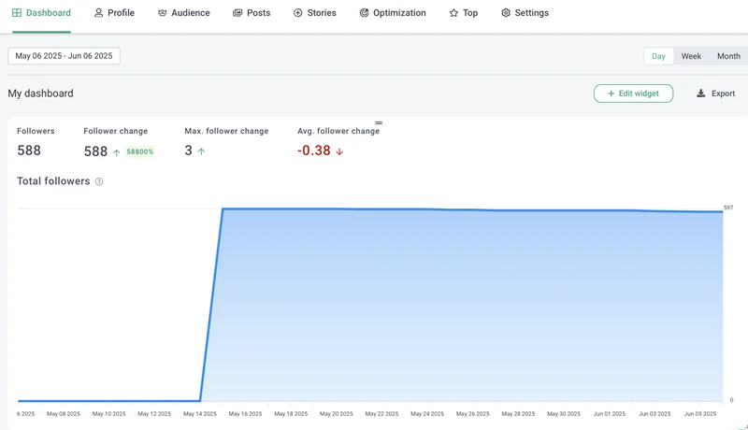This screenshot has width=748, height=430.
Task: Click the May 20 2025 axis label
Action: [337, 414]
